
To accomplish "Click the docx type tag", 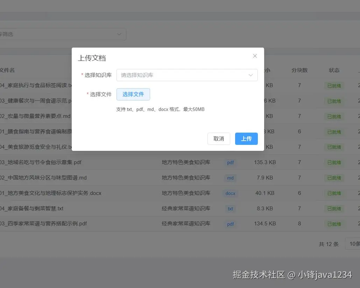I will point(230,194).
